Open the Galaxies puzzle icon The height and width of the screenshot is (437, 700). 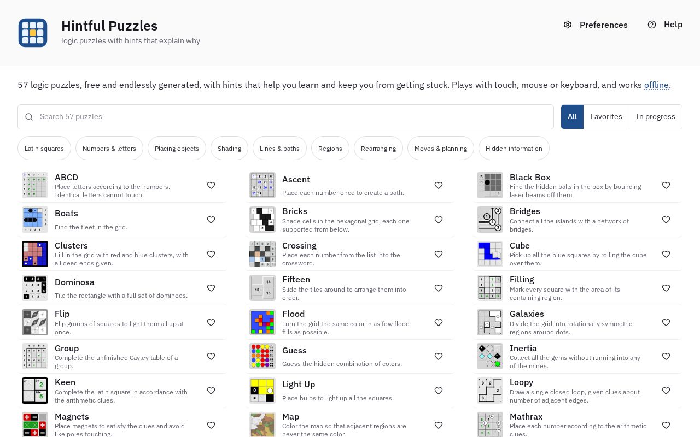pos(490,322)
